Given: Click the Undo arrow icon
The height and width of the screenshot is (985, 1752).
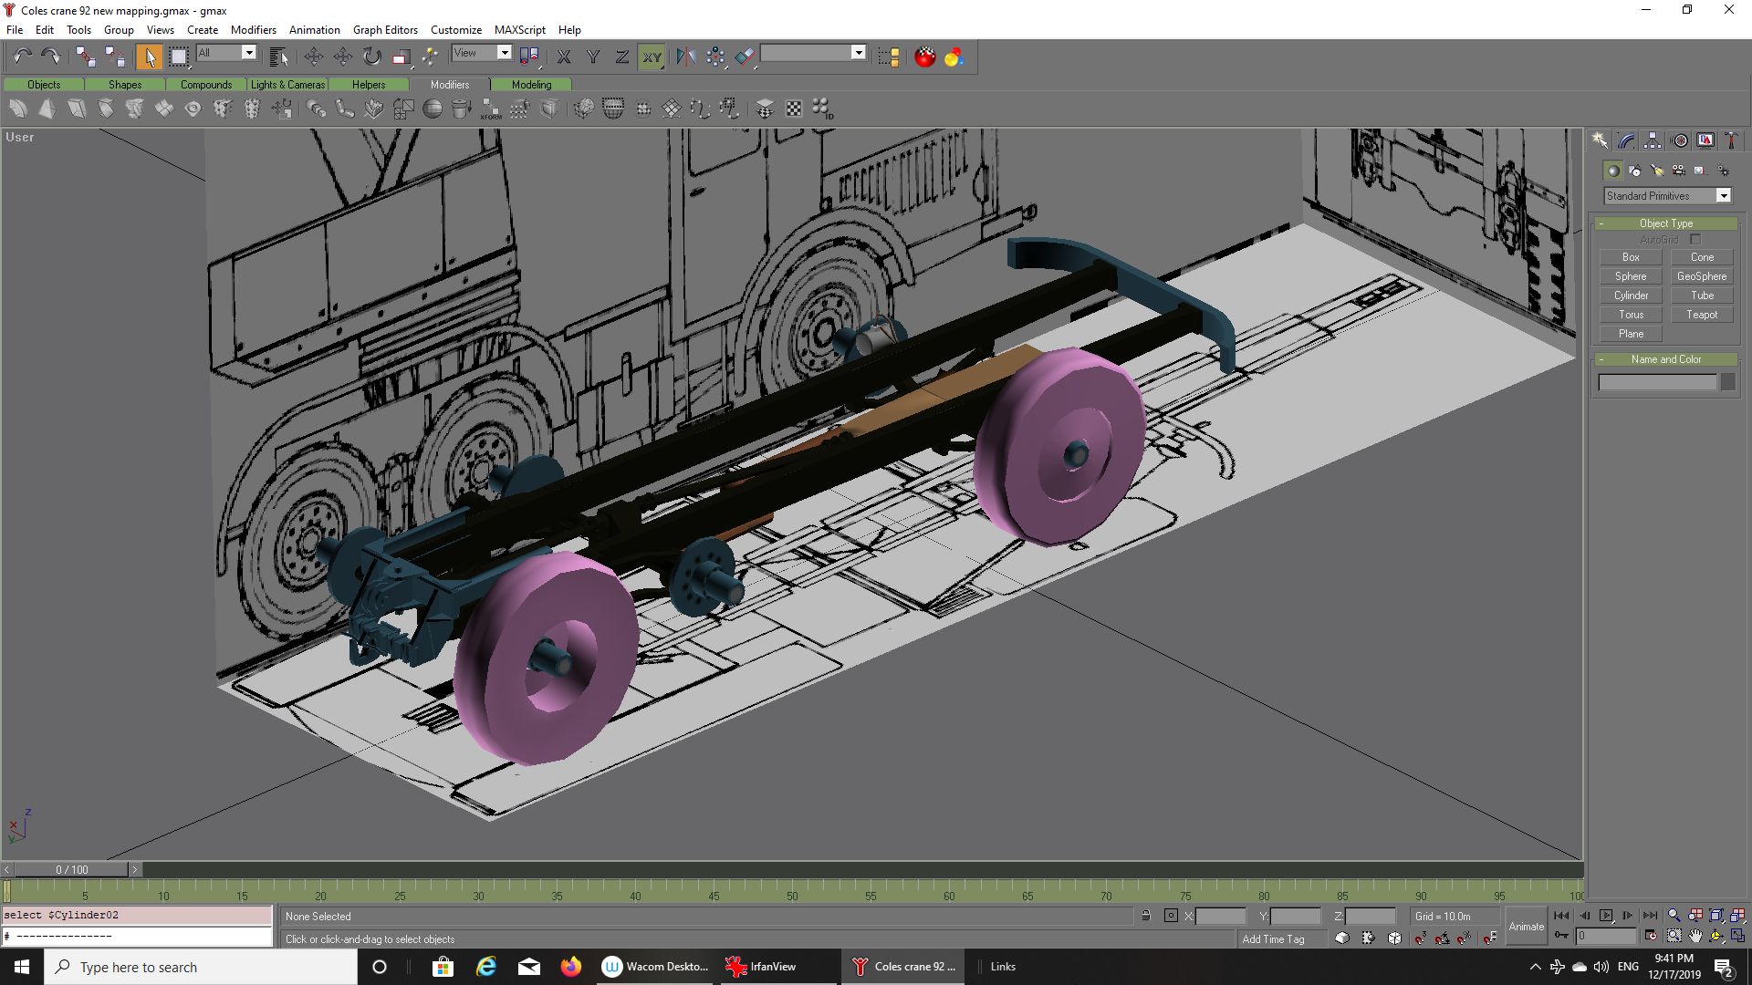Looking at the screenshot, I should 22,57.
